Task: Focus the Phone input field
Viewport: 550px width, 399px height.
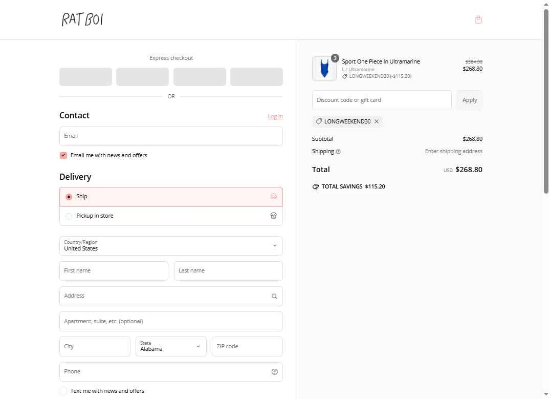Action: (171, 372)
